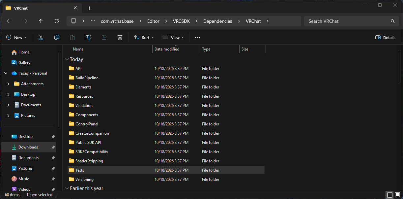Click the Cut scissors icon
Viewport: 403px width, 199px height.
[x=41, y=38]
